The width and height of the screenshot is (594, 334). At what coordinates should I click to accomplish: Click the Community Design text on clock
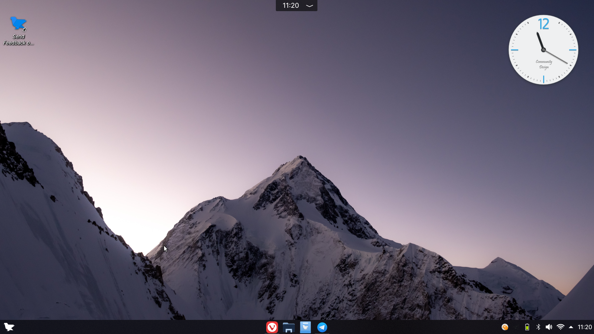544,64
